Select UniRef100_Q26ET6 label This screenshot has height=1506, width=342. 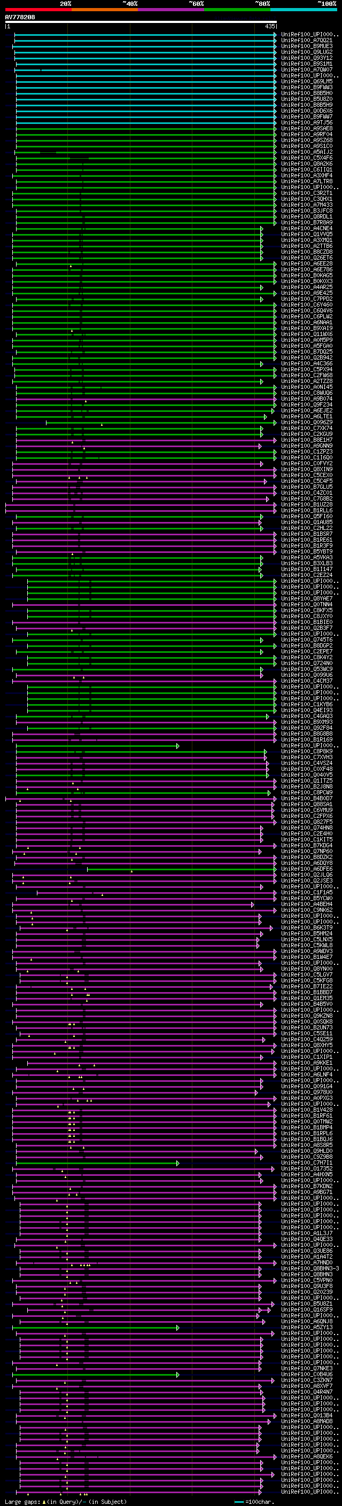307,258
